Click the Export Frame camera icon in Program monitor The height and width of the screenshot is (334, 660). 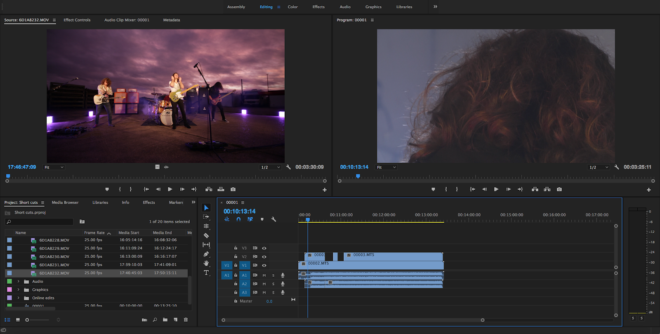(x=559, y=189)
